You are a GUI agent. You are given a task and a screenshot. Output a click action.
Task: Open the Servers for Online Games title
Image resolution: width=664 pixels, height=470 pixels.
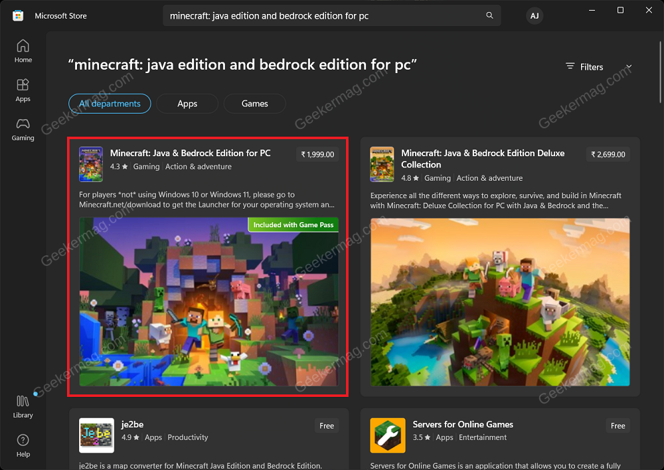463,424
